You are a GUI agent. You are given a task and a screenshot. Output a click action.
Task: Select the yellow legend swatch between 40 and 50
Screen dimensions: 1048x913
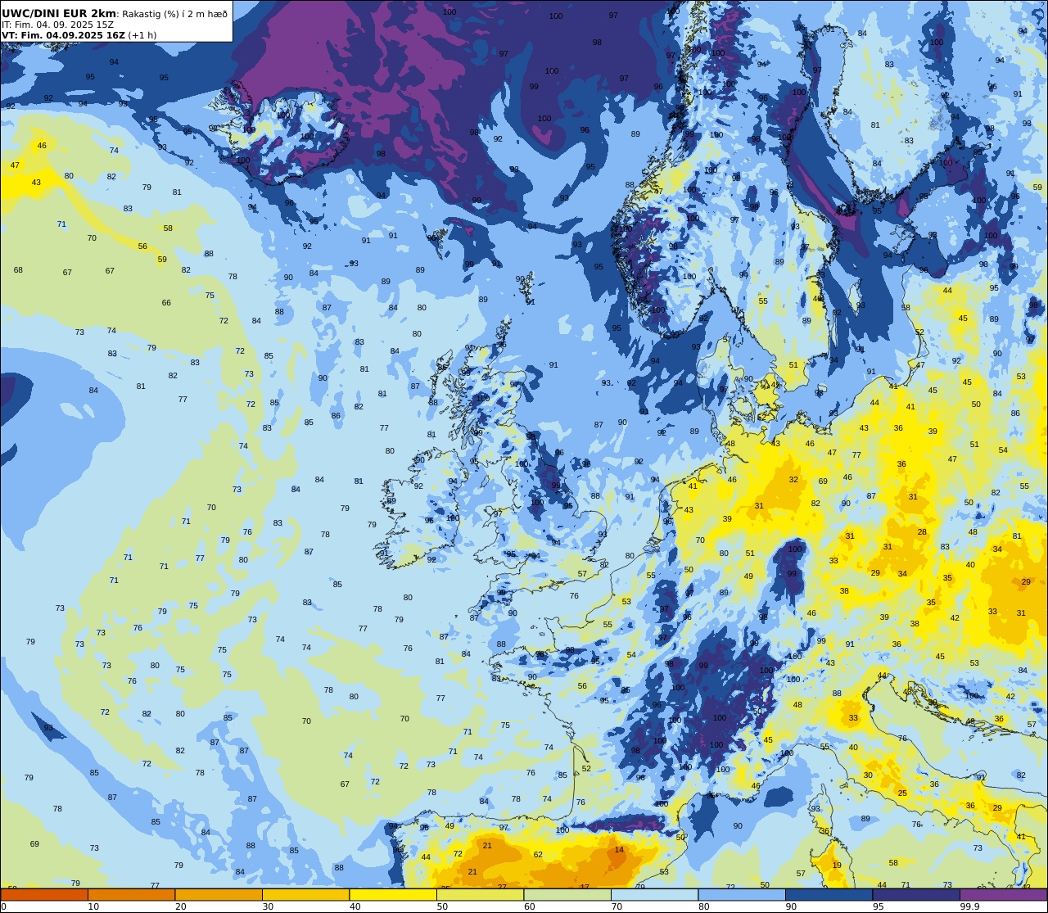pos(393,895)
